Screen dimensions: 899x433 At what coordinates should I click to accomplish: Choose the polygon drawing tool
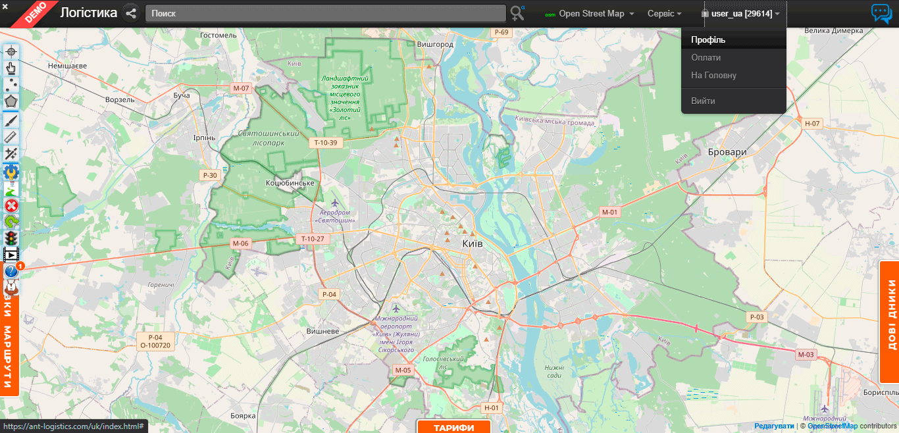(11, 102)
